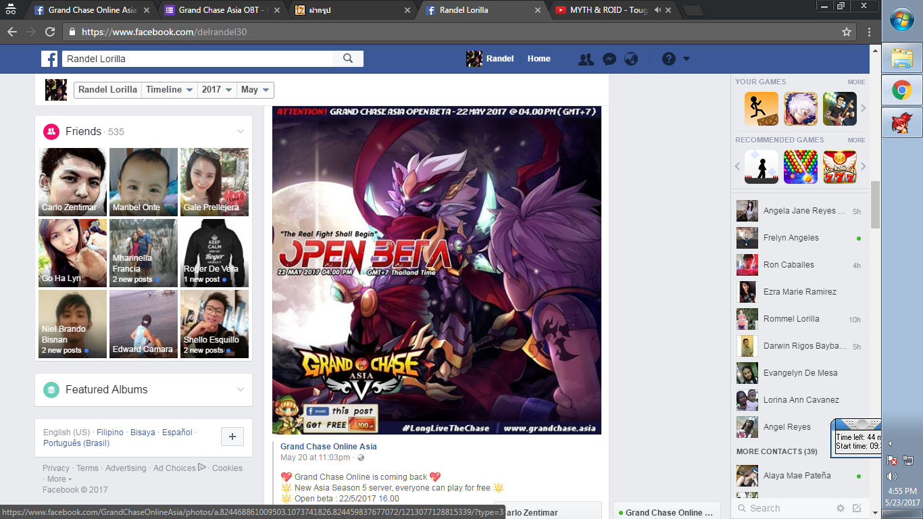Click the browser address bar
This screenshot has height=519, width=923.
453,32
